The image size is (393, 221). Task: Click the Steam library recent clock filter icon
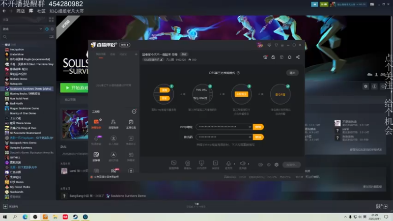[47, 29]
